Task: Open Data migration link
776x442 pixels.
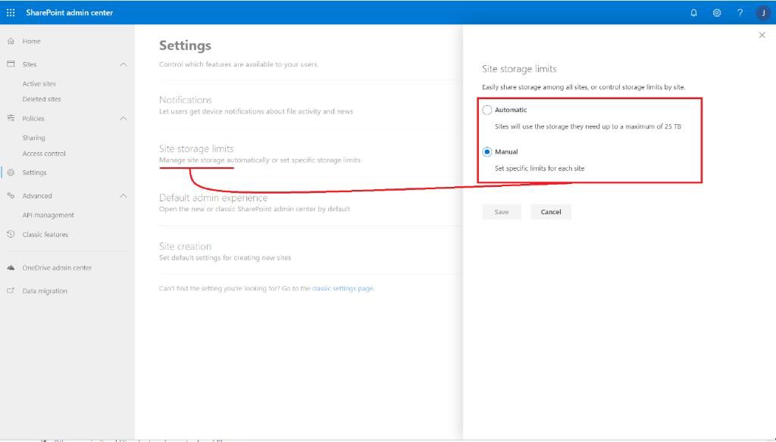Action: [45, 291]
